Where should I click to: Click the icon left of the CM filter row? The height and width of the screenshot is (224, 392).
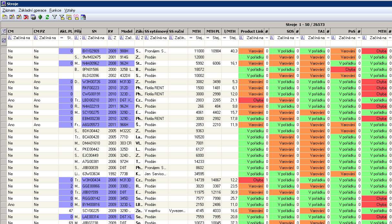[x=4, y=40]
